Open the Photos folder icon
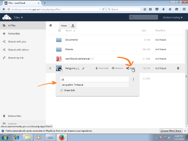188x141 pixels. pos(59,49)
